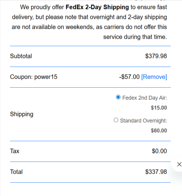The height and width of the screenshot is (196, 182).
Task: Click the $60.00 overnight shipping price
Action: (159, 131)
